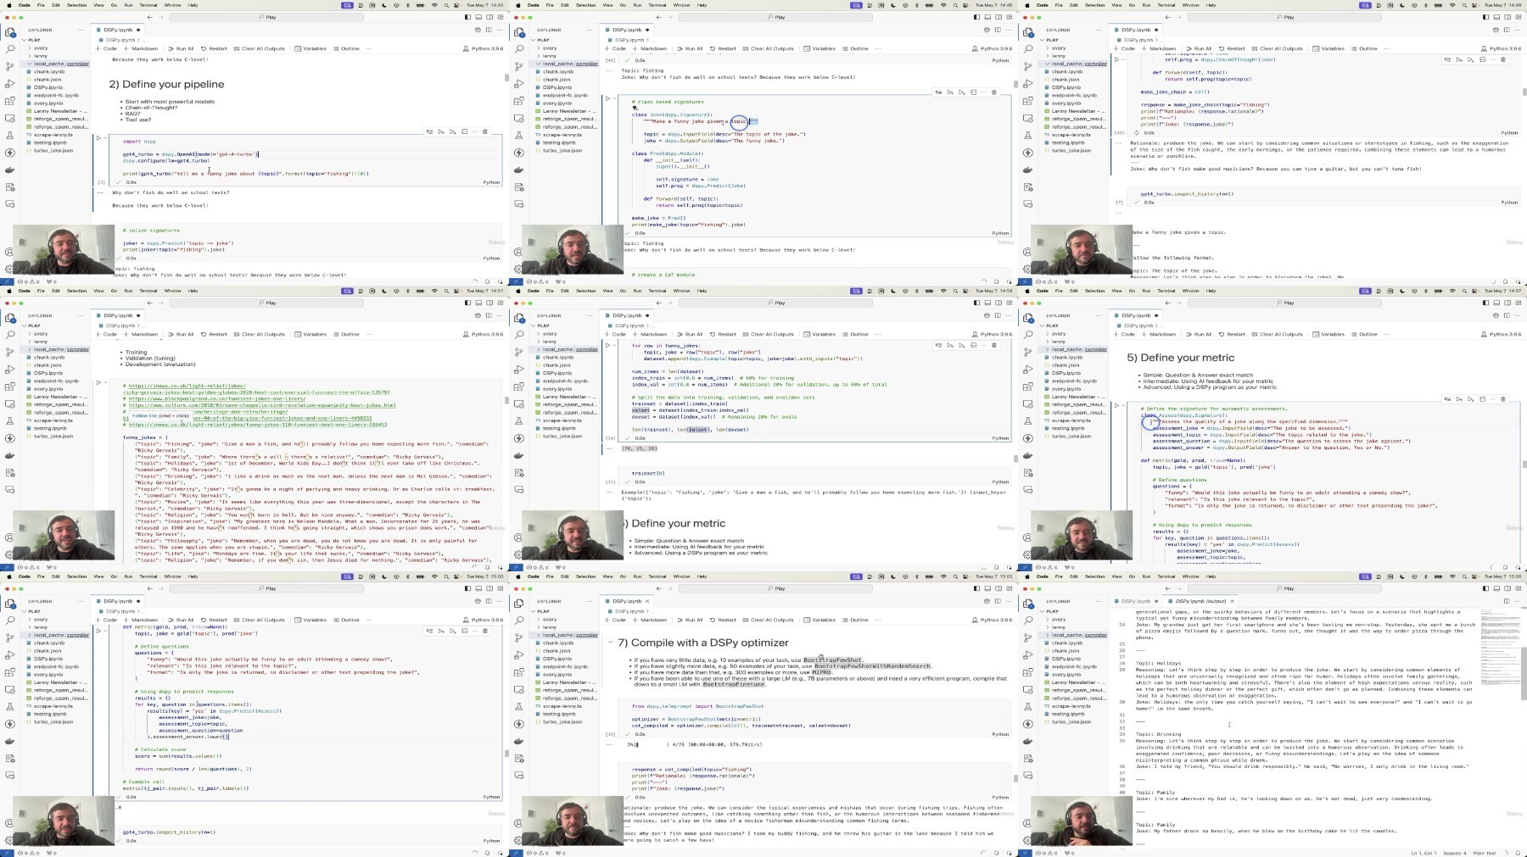Open Search view in the 14:43 window
The image size is (1527, 857).
(x=10, y=50)
